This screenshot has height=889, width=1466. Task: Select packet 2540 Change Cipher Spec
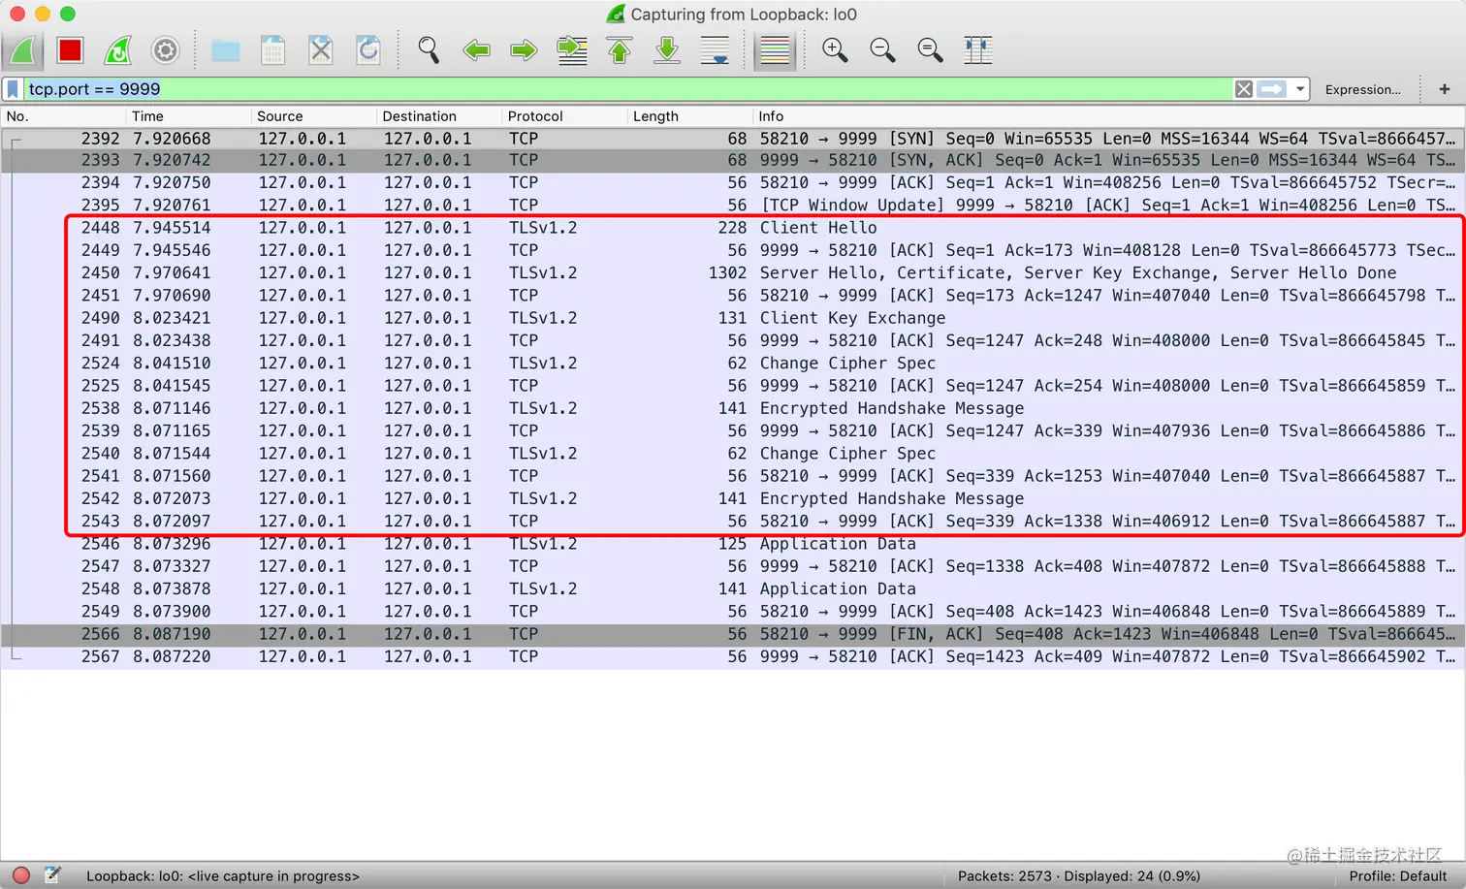coord(733,454)
